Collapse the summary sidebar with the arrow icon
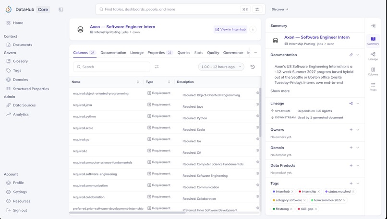The height and width of the screenshot is (219, 387). tap(373, 25)
